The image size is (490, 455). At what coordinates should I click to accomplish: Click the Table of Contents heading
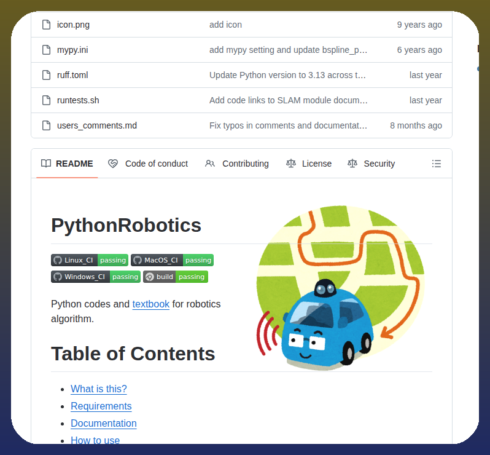pyautogui.click(x=133, y=354)
